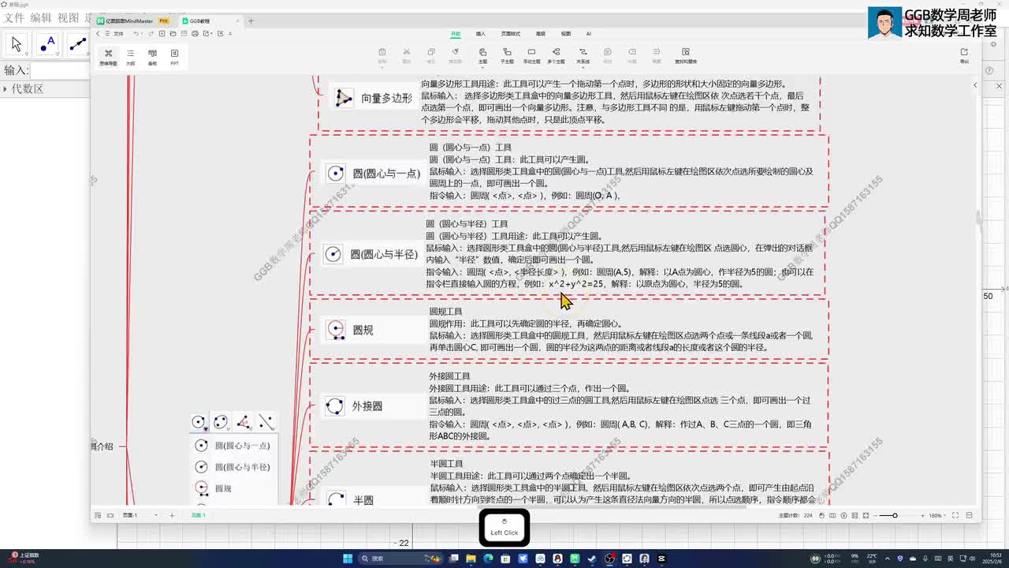Image resolution: width=1009 pixels, height=568 pixels.
Task: Go back with the left chevron
Action: pos(99,34)
